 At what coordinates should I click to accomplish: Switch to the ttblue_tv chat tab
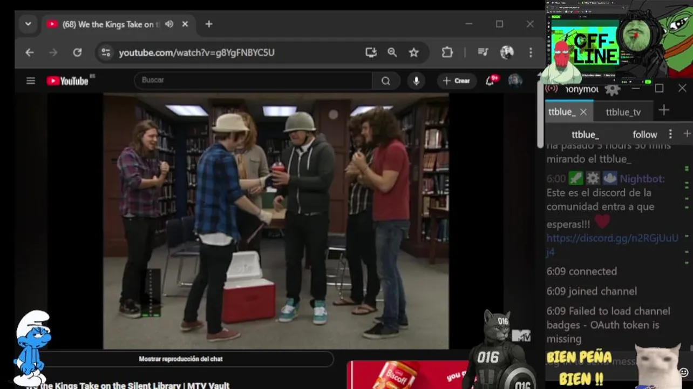pos(623,112)
